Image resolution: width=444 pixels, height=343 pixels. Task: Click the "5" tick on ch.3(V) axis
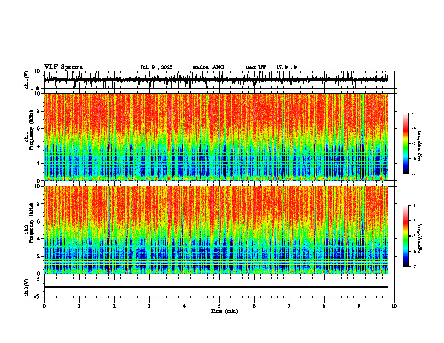point(39,279)
